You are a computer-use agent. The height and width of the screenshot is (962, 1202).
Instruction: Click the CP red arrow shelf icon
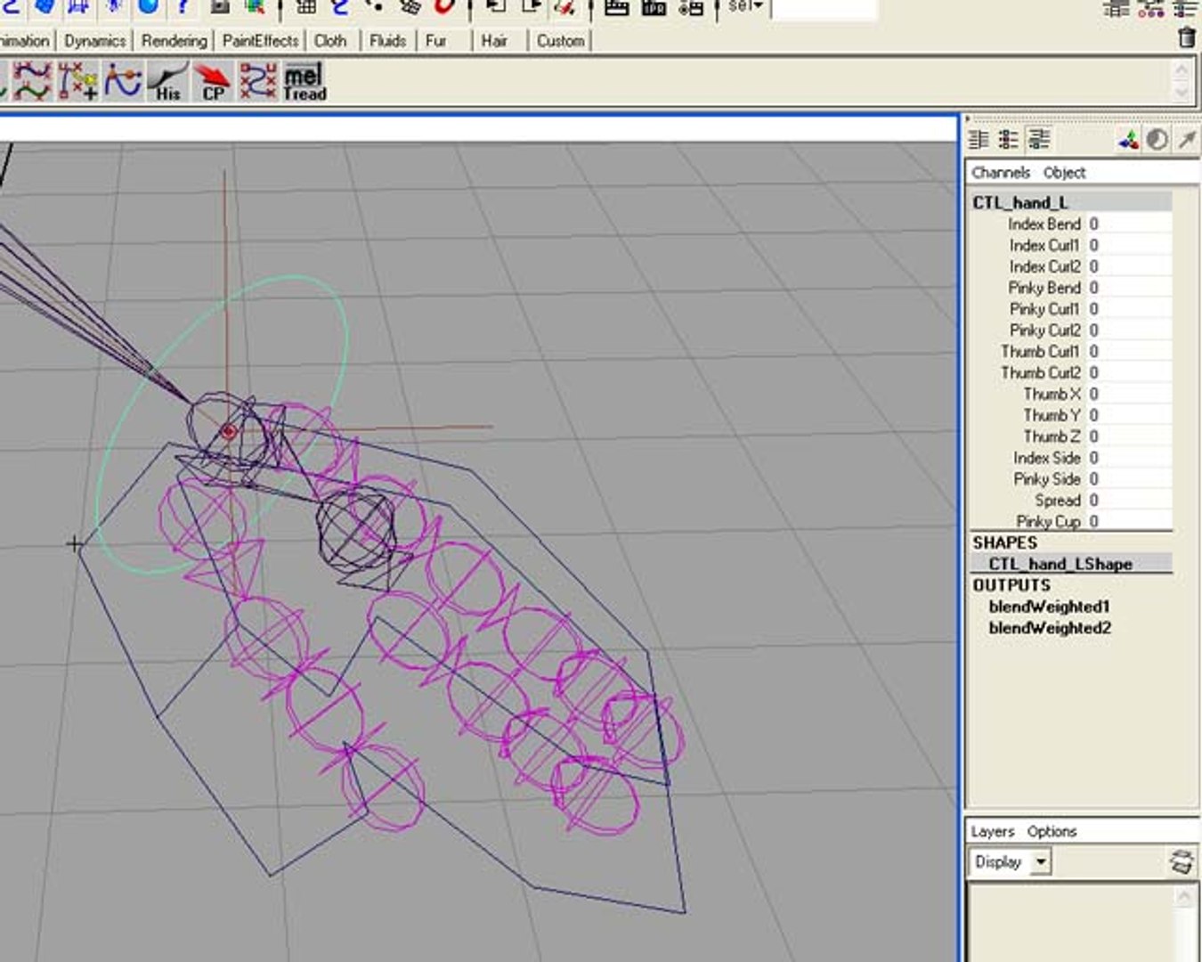pos(213,81)
